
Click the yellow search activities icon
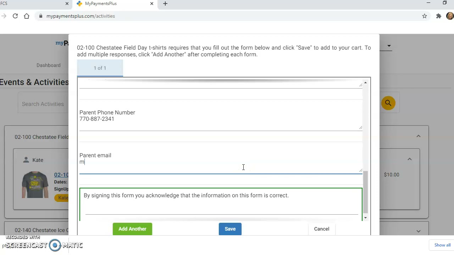pyautogui.click(x=388, y=103)
